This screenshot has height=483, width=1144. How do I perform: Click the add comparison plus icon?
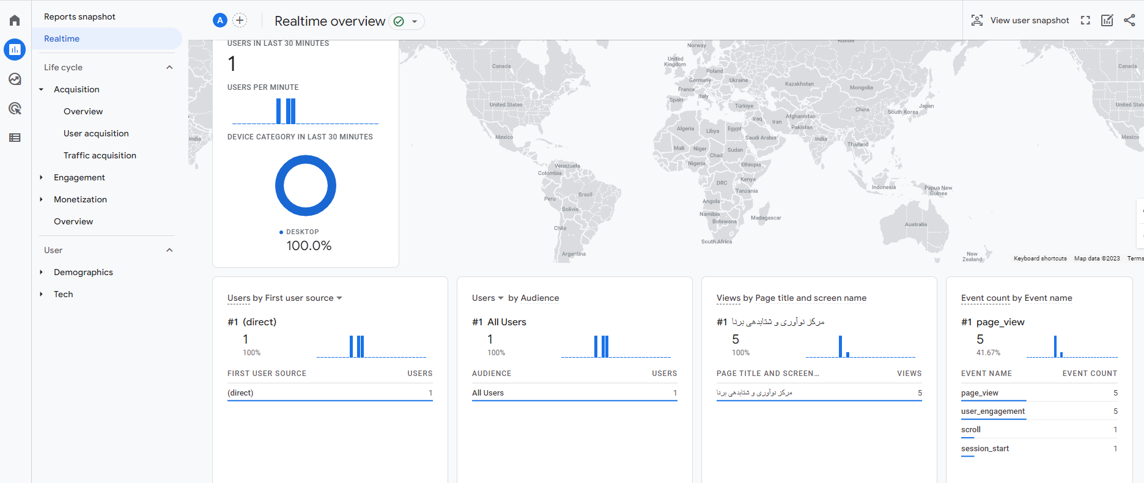tap(240, 20)
